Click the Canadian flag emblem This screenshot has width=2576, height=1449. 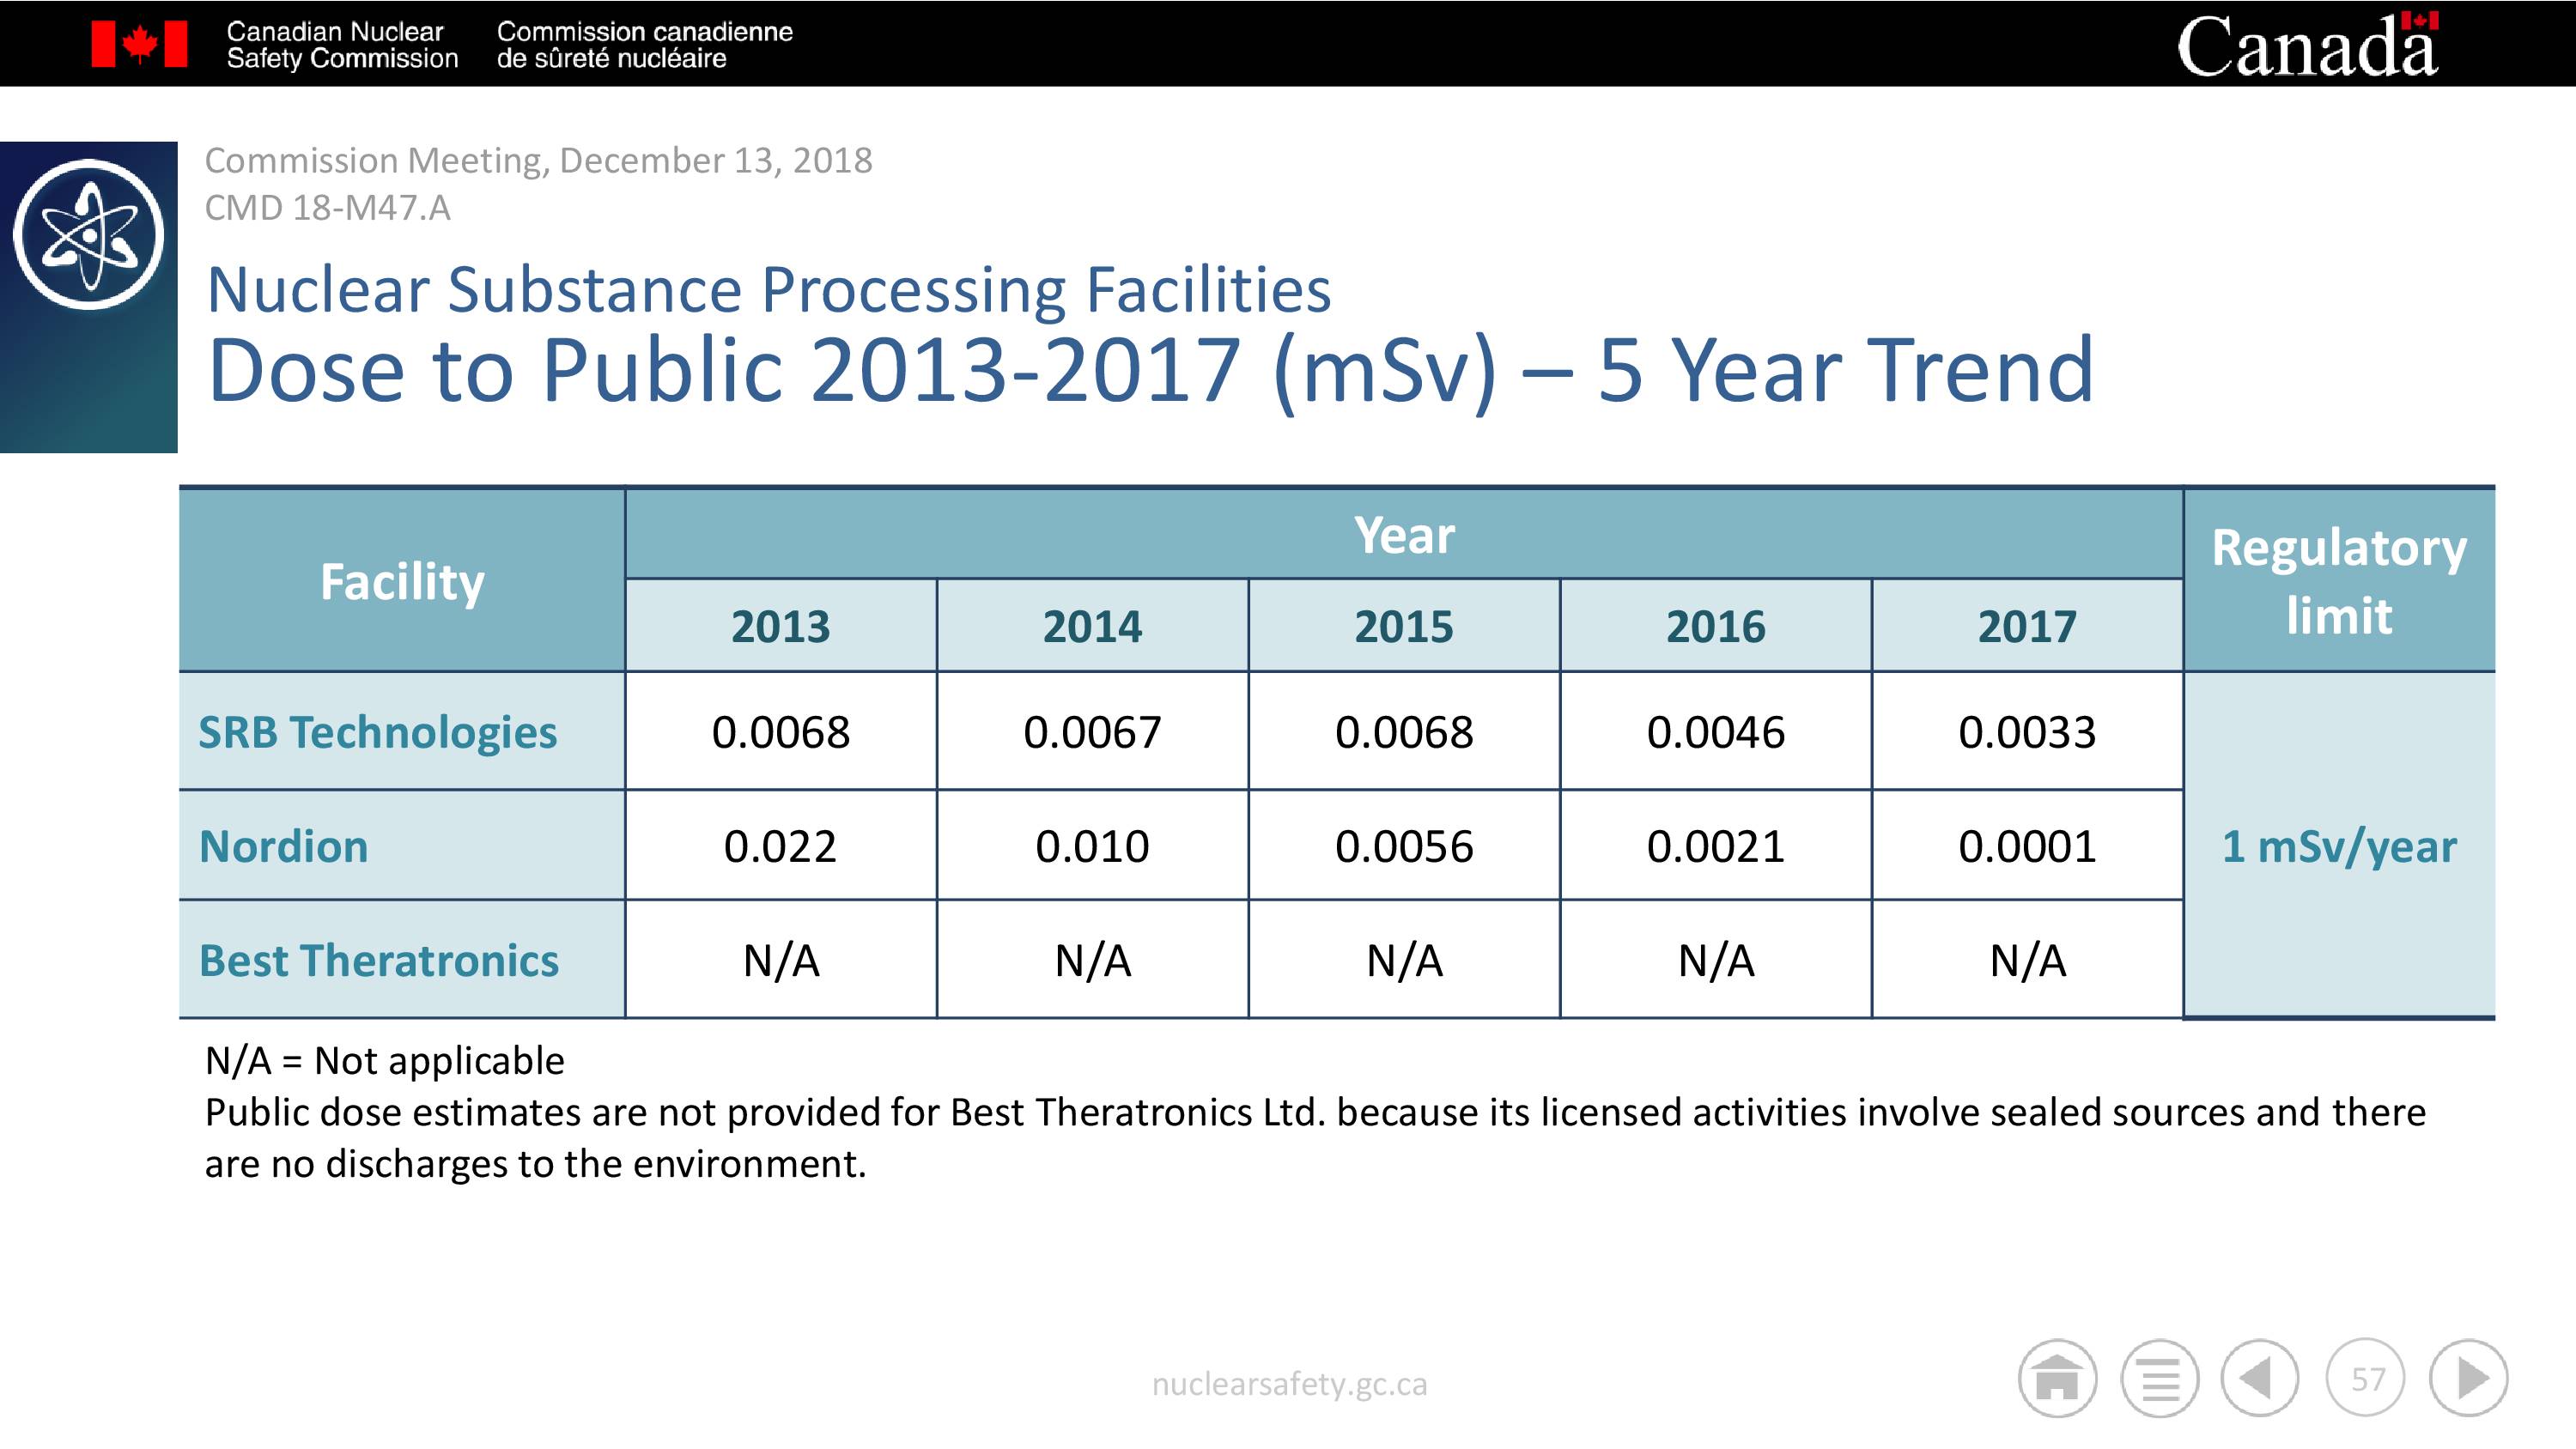139,44
